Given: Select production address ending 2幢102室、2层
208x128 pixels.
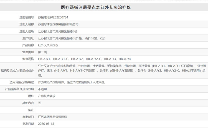Looking at the screenshot, I should point(71,38).
